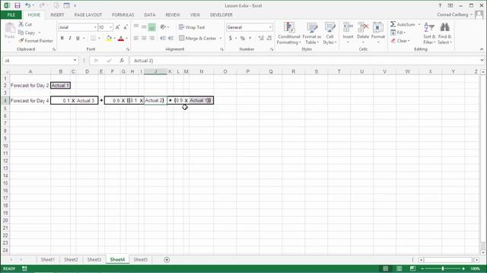Click the Align Right icon
This screenshot has width=487, height=273.
151,38
